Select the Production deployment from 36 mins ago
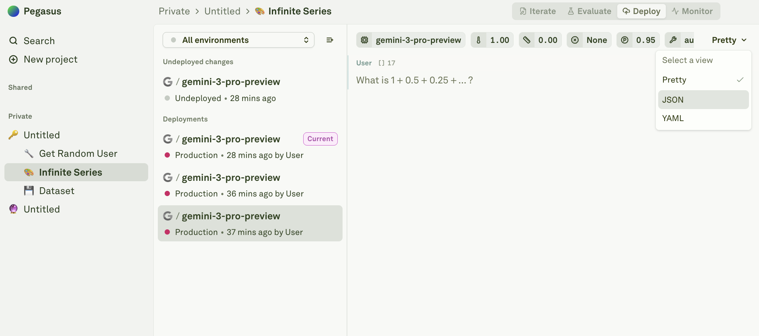 point(250,185)
